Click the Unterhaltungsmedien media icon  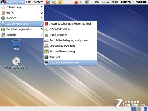(x=3, y=29)
